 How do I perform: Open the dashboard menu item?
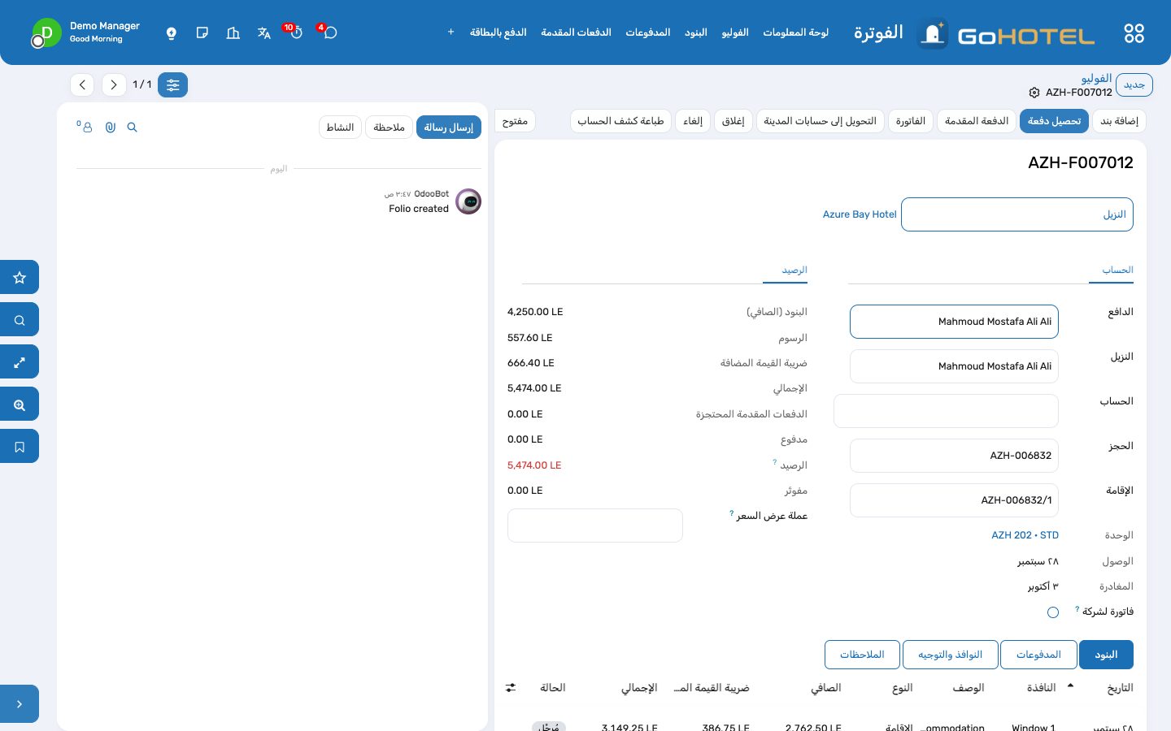coord(795,32)
